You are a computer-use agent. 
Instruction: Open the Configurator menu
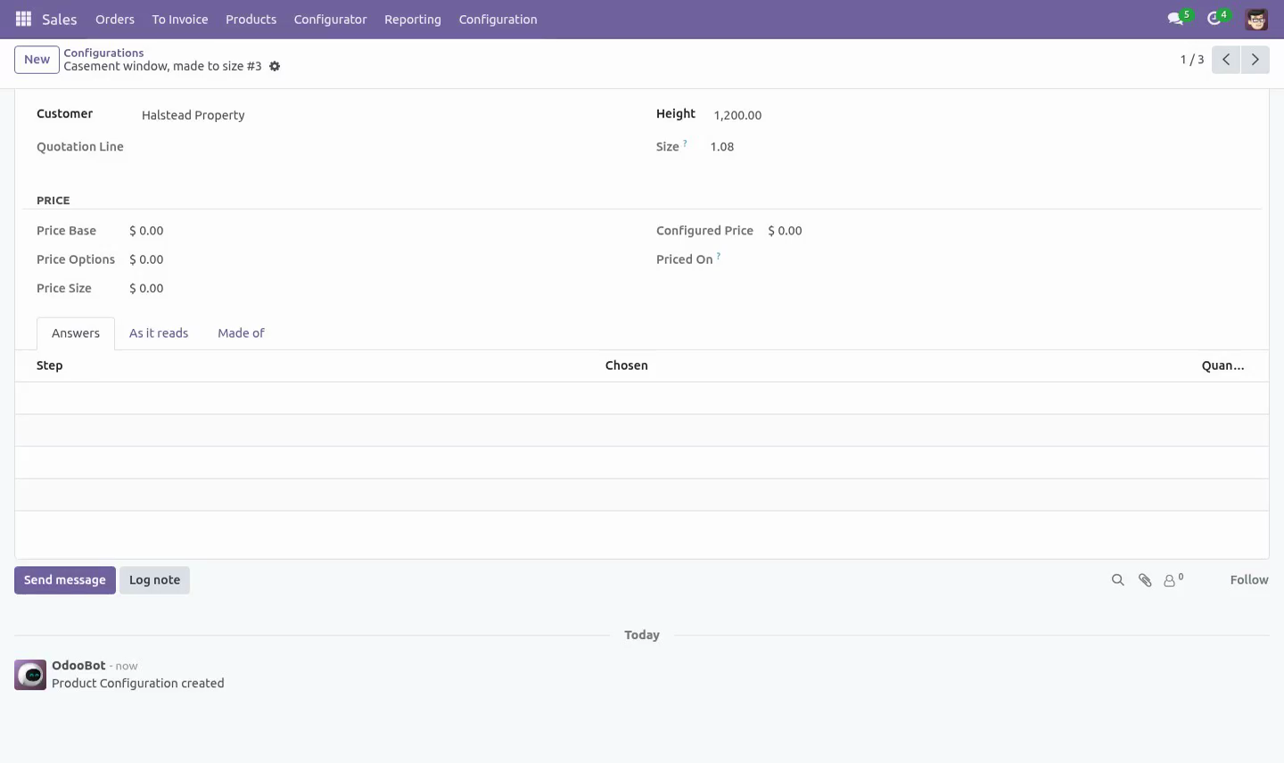pyautogui.click(x=330, y=19)
